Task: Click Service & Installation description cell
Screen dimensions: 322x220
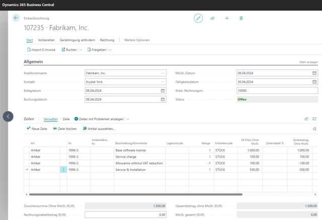Action: (140, 170)
